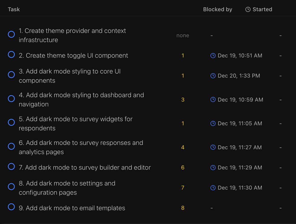Toggle the status circle for task 5 survey widgets
The height and width of the screenshot is (224, 296).
click(11, 122)
